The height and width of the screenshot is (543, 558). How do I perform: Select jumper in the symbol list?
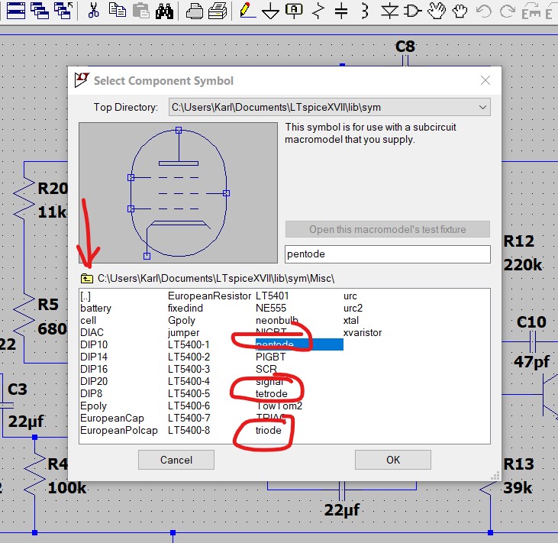pos(184,332)
